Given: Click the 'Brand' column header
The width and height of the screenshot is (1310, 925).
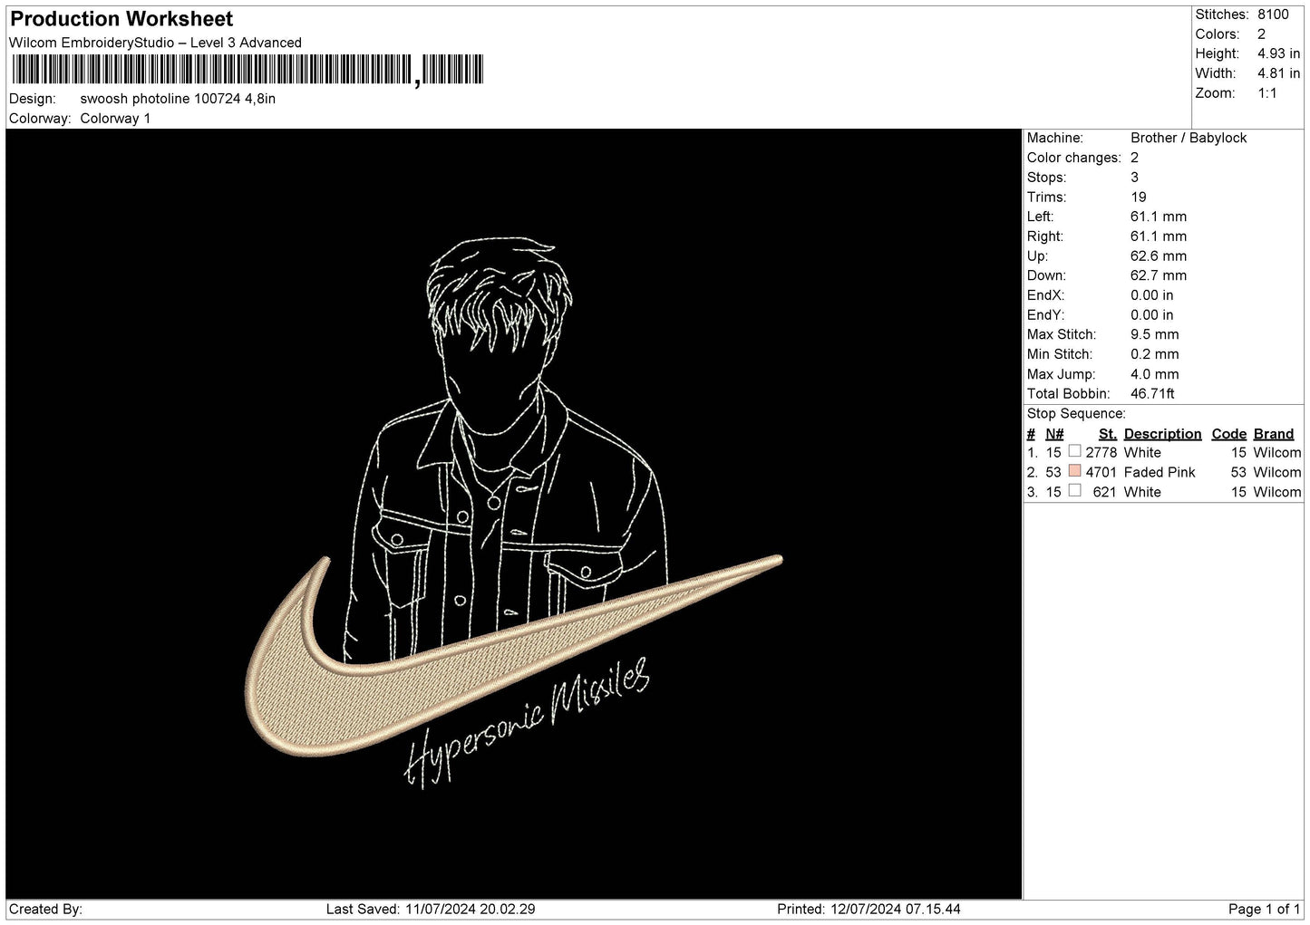Looking at the screenshot, I should click(x=1274, y=434).
